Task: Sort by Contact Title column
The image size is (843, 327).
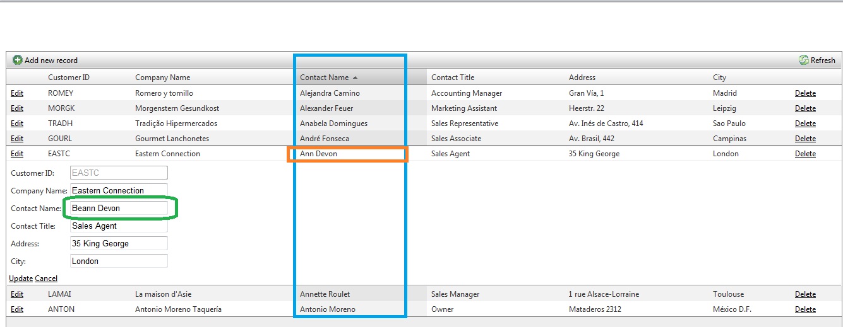Action: (x=453, y=77)
